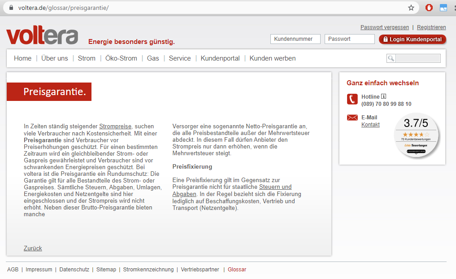Follow the Passwort vergessen link
Screen dimensions: 456x279
click(385, 27)
